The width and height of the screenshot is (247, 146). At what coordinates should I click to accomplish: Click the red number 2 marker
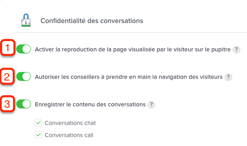coord(7,76)
